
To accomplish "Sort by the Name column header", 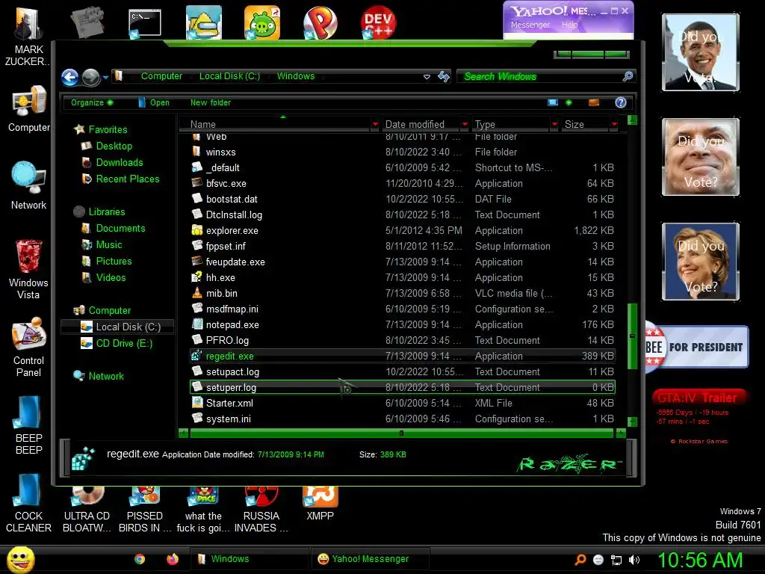I will (276, 125).
